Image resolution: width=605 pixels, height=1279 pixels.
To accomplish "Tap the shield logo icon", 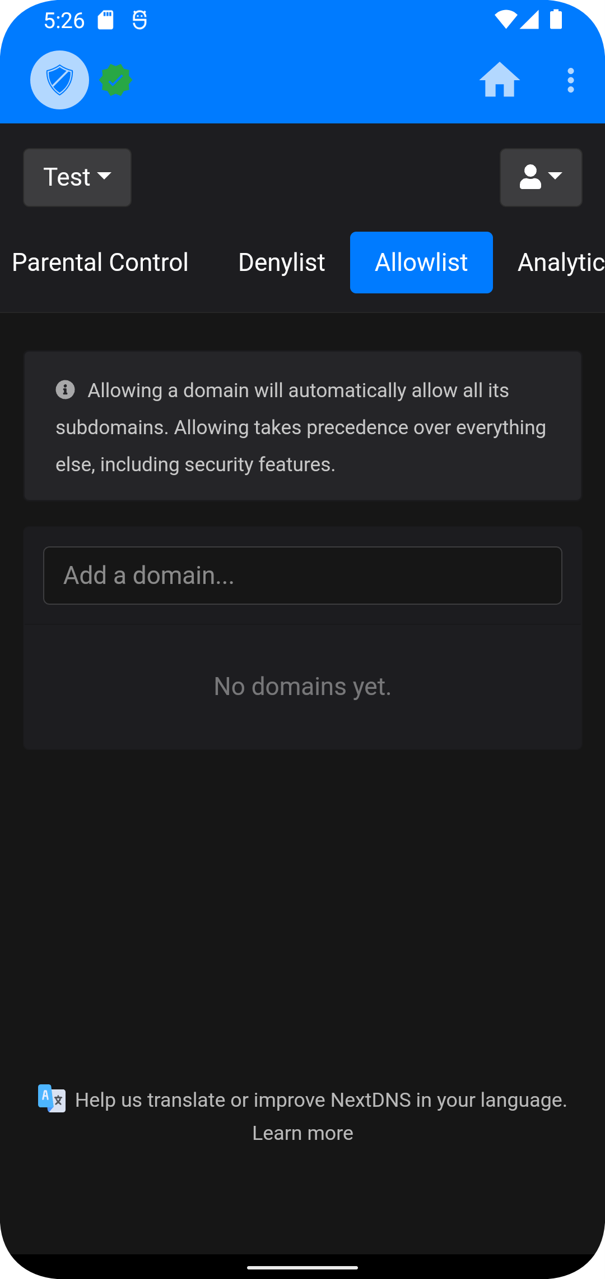I will [x=59, y=80].
